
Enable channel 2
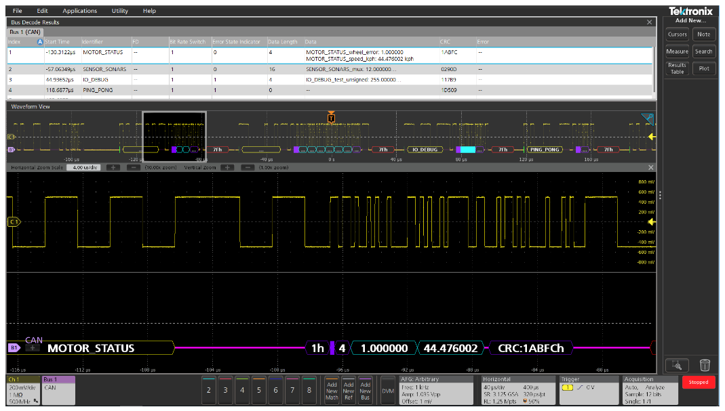point(208,391)
